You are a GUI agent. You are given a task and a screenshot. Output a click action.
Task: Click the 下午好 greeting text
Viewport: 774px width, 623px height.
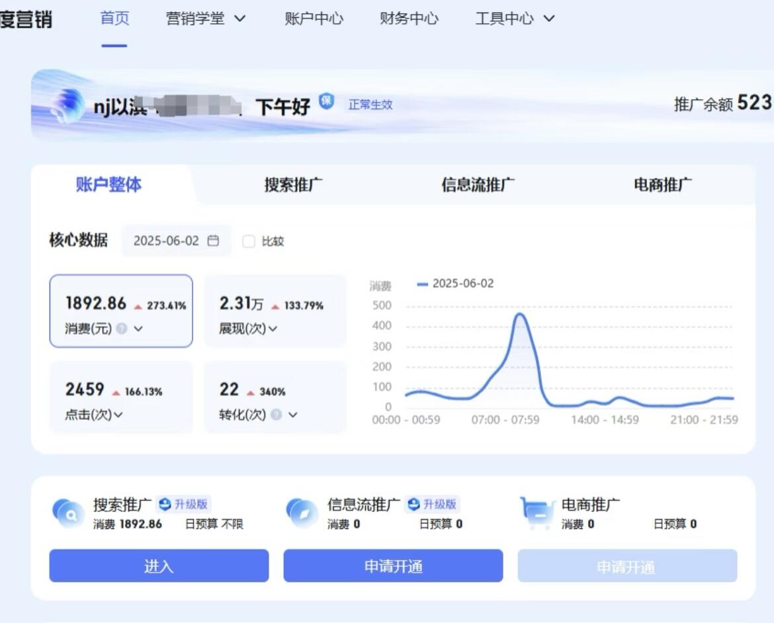tap(283, 106)
